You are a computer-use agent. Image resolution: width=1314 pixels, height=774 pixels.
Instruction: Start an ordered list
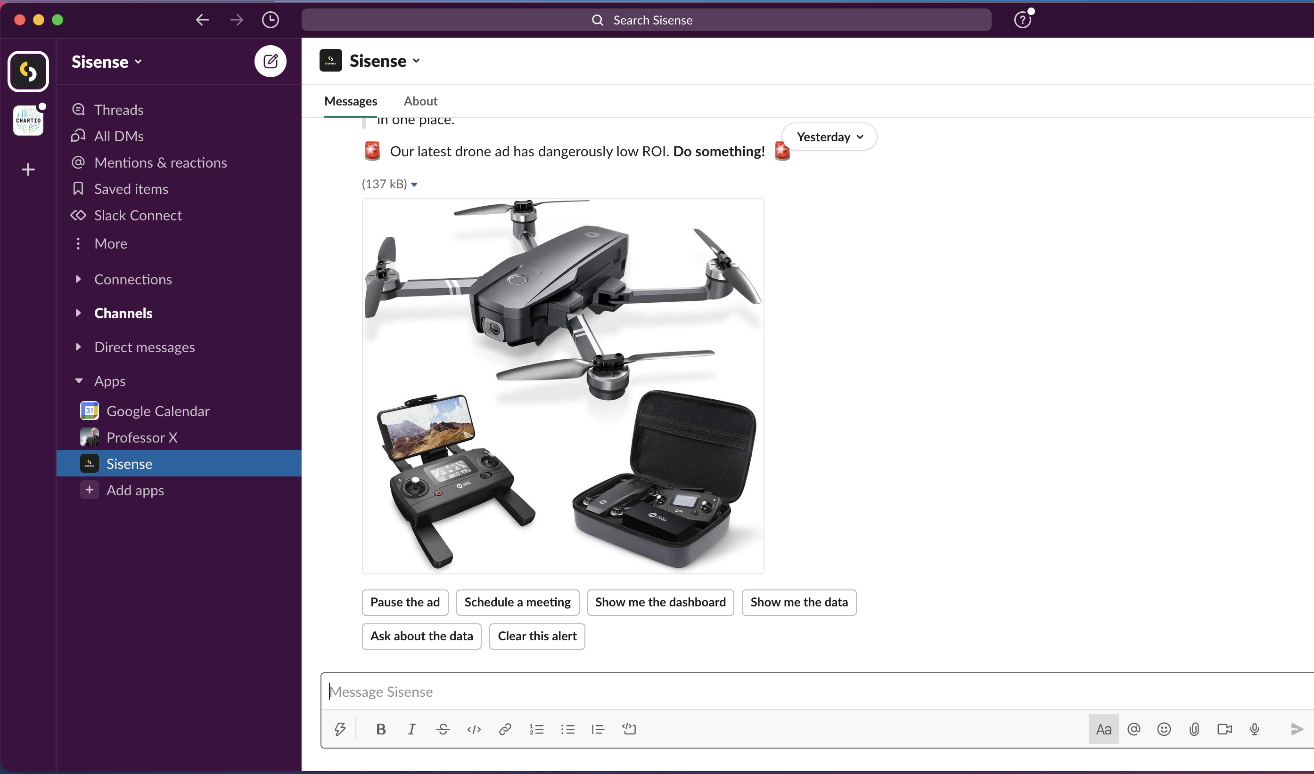pos(536,729)
